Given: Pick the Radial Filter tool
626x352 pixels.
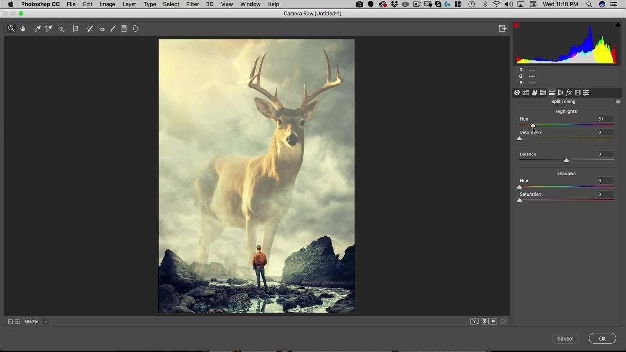Looking at the screenshot, I should [135, 29].
